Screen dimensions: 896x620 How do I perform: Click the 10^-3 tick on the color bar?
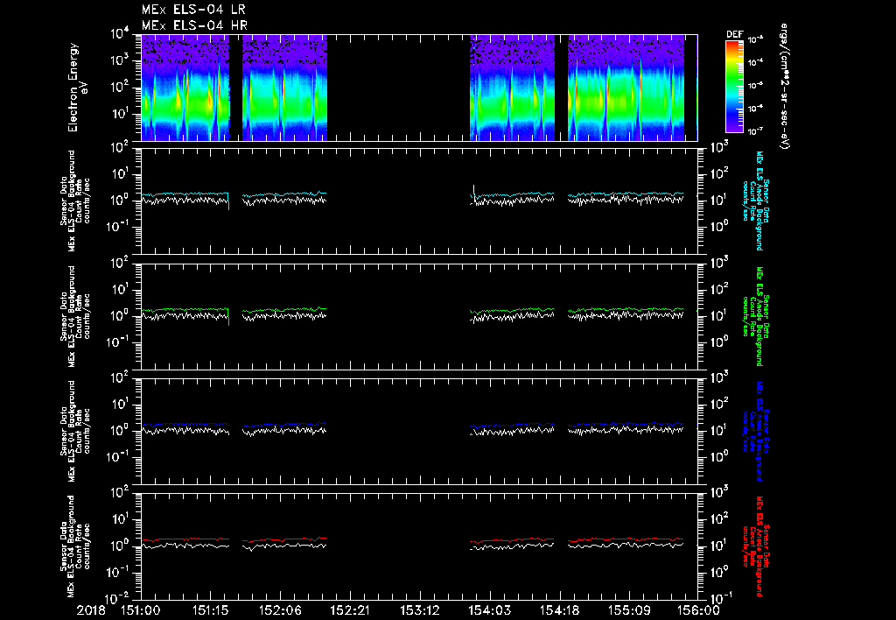coord(755,39)
